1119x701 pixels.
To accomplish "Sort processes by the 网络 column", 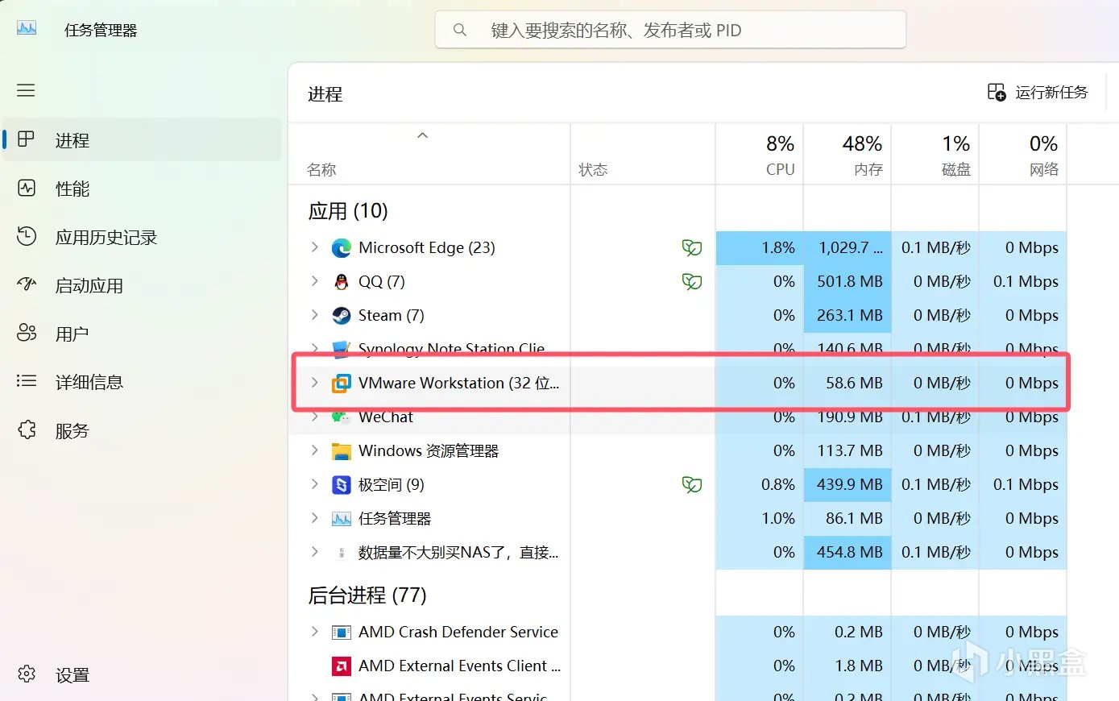I will (x=1023, y=155).
